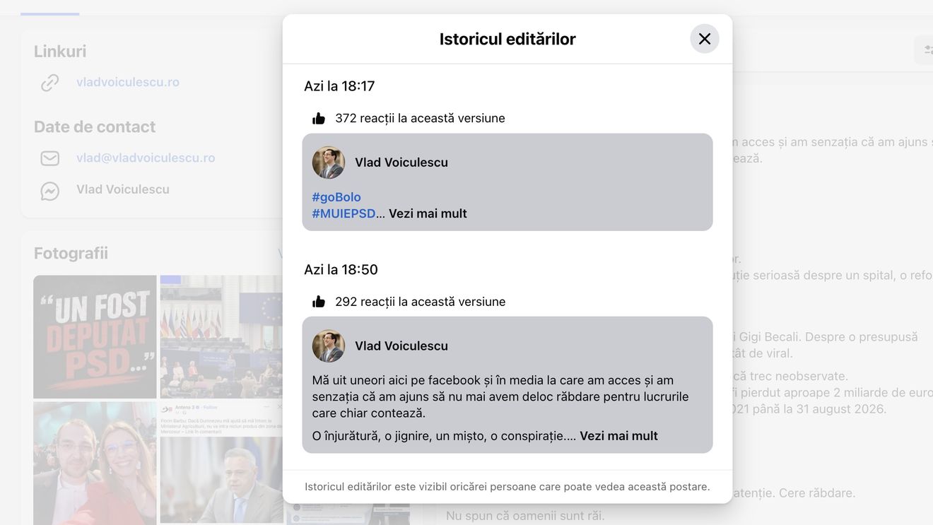Open the vlad@vladvoiculescu.ro email link
Viewport: 933px width, 525px height.
tap(146, 158)
